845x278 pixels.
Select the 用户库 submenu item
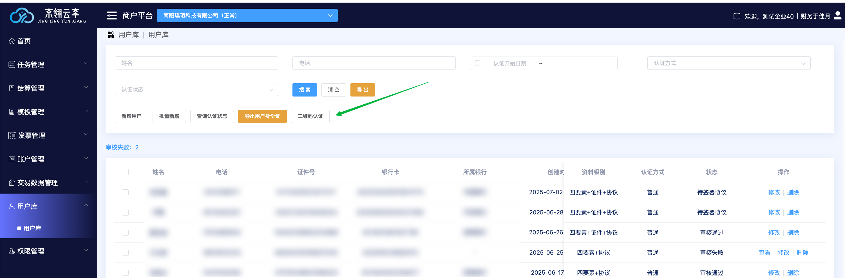click(32, 228)
